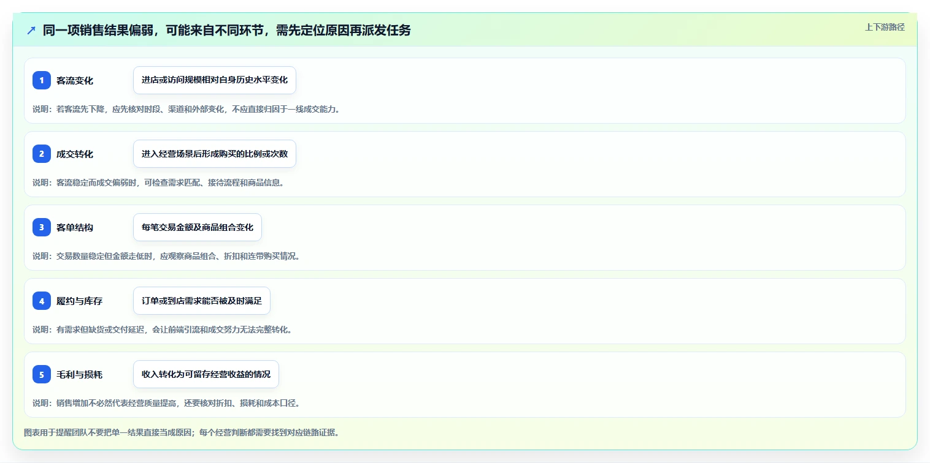Click the note starting 说明：客流稳定而成交偏弱时
This screenshot has width=930, height=463.
click(x=158, y=183)
